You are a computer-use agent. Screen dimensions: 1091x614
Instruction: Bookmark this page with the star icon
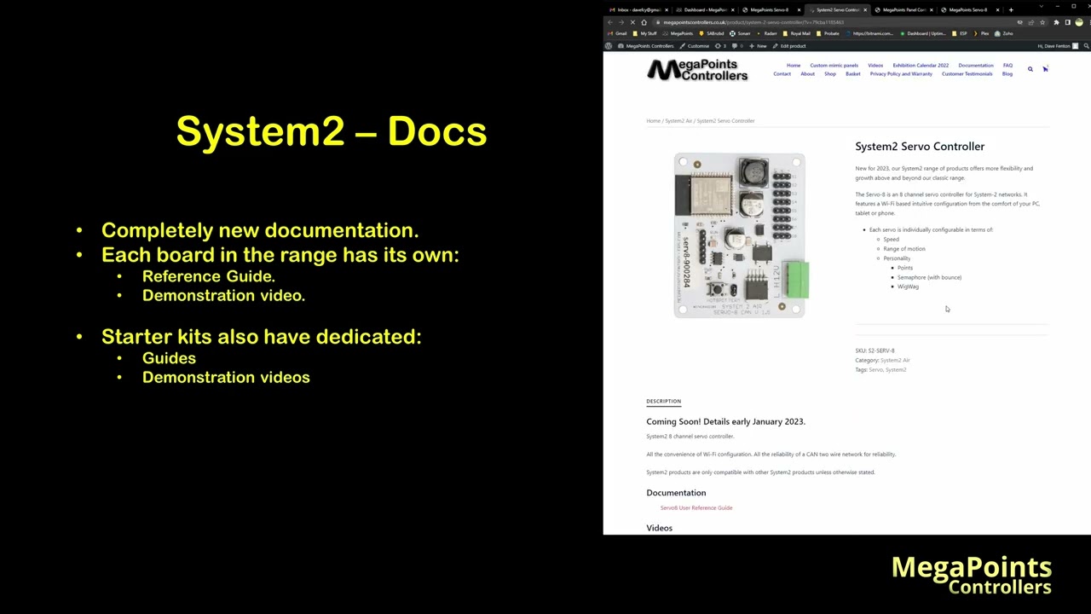[1042, 22]
